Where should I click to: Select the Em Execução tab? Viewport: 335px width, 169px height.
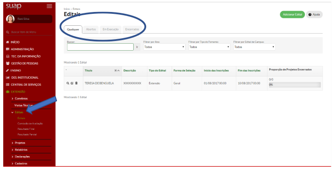coord(111,29)
